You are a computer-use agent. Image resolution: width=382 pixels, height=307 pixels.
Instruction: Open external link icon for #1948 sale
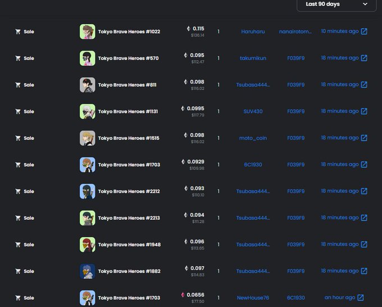click(364, 245)
